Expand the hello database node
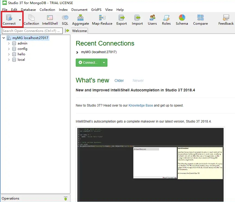The width and height of the screenshot is (235, 202). click(x=9, y=54)
